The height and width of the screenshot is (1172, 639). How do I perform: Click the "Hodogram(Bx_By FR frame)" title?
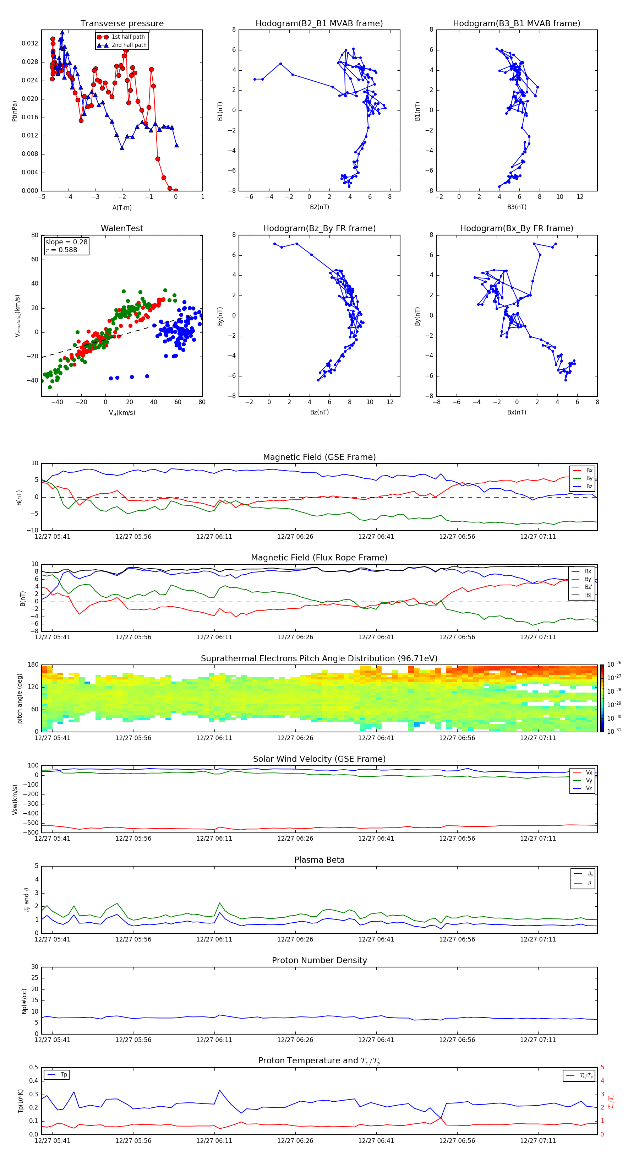click(x=517, y=228)
